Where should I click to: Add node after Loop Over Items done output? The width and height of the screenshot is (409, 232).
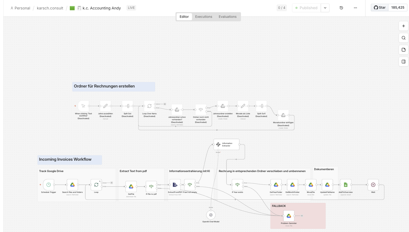165,104
